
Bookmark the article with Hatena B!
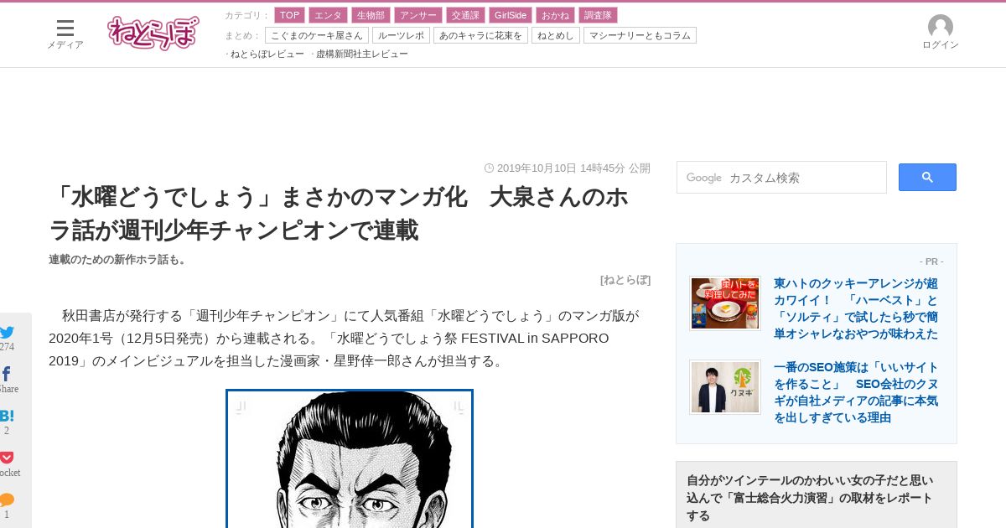click(7, 416)
